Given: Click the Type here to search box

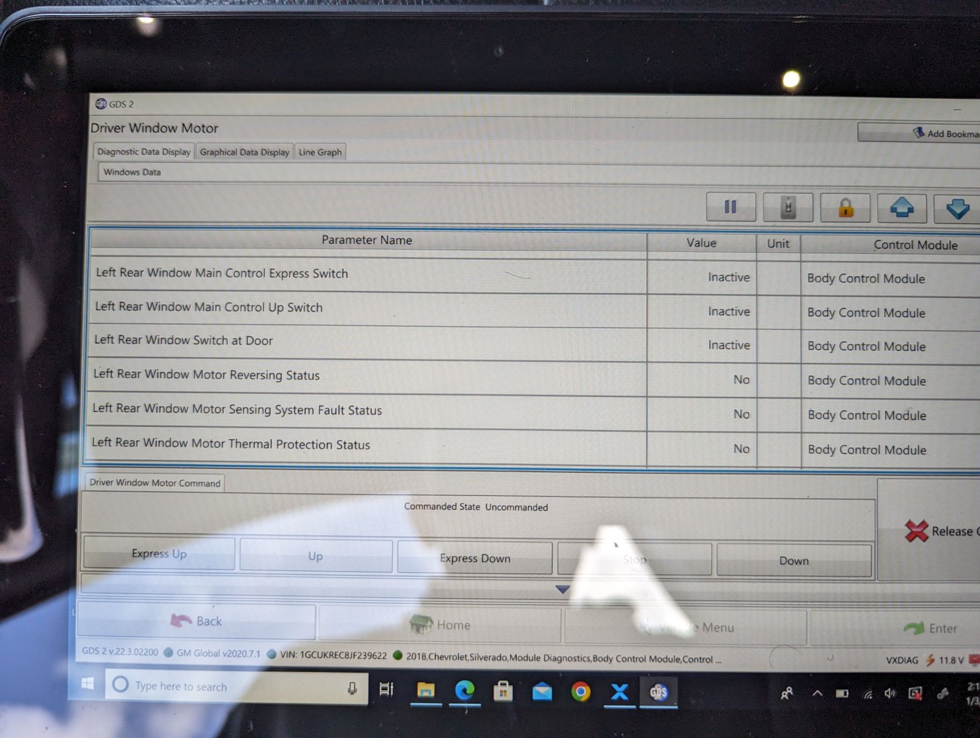Looking at the screenshot, I should (x=236, y=687).
